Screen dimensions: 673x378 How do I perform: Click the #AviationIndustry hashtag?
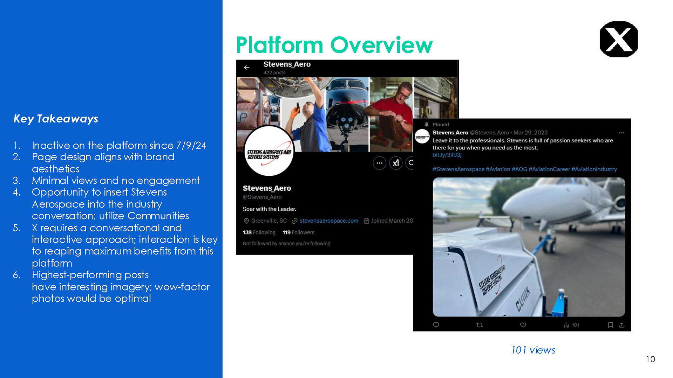[594, 169]
